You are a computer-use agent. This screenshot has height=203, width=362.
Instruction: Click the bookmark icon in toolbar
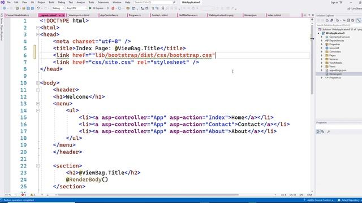[x=163, y=8]
